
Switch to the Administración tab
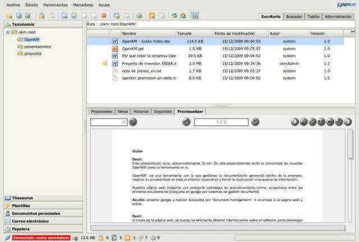pyautogui.click(x=338, y=16)
